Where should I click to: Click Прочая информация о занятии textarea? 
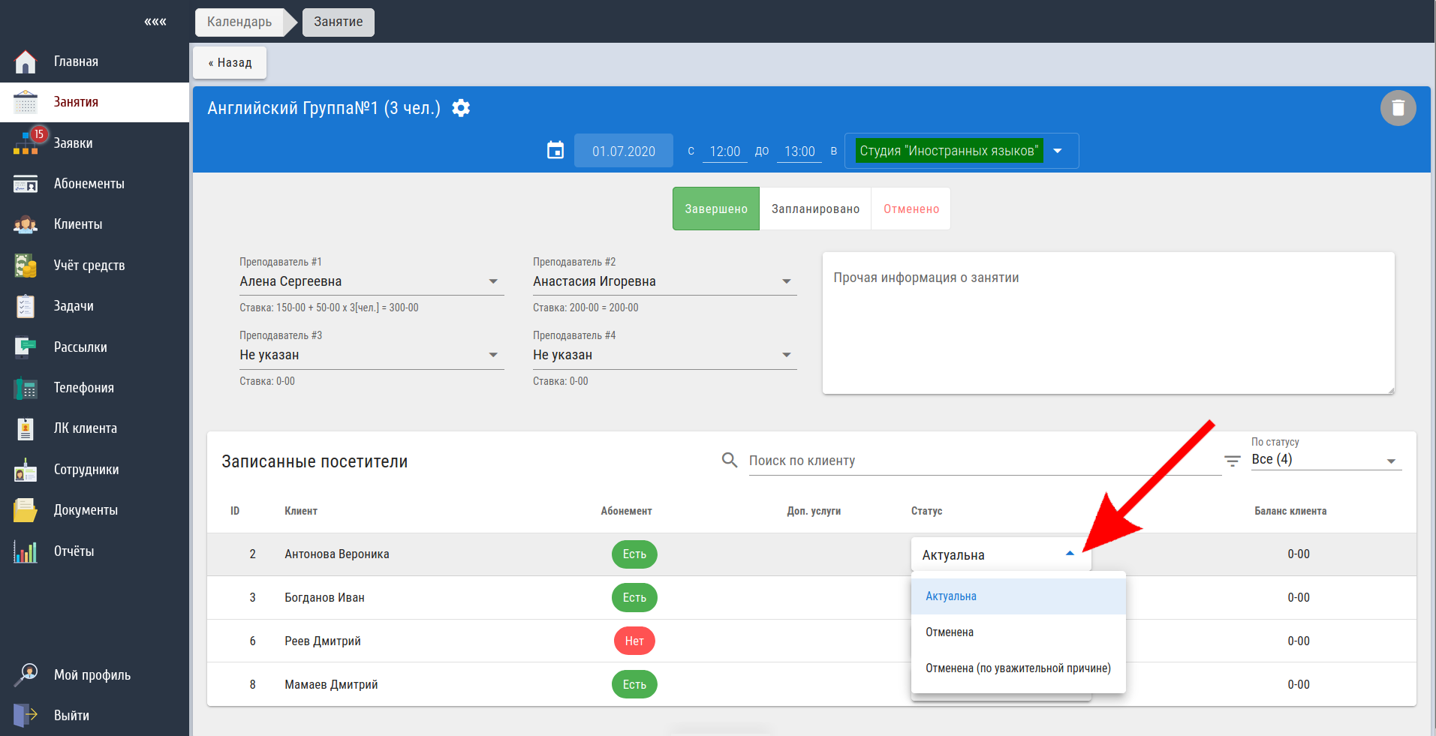[x=1109, y=323]
